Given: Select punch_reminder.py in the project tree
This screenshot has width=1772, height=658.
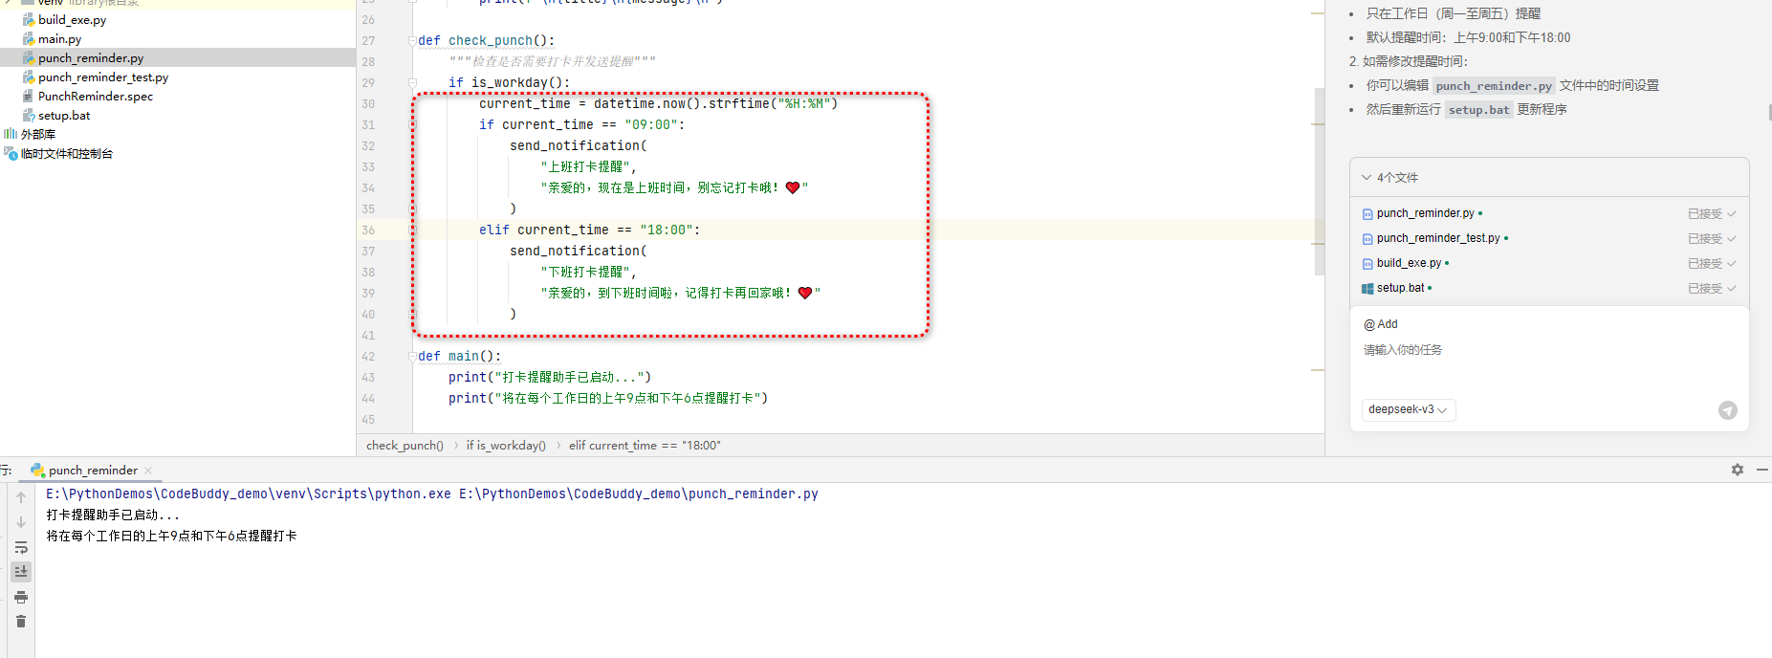Looking at the screenshot, I should (91, 57).
